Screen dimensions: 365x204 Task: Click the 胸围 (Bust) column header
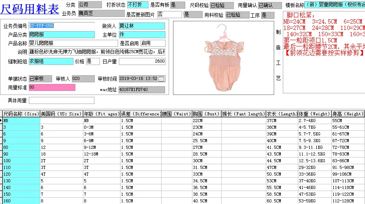207,114
